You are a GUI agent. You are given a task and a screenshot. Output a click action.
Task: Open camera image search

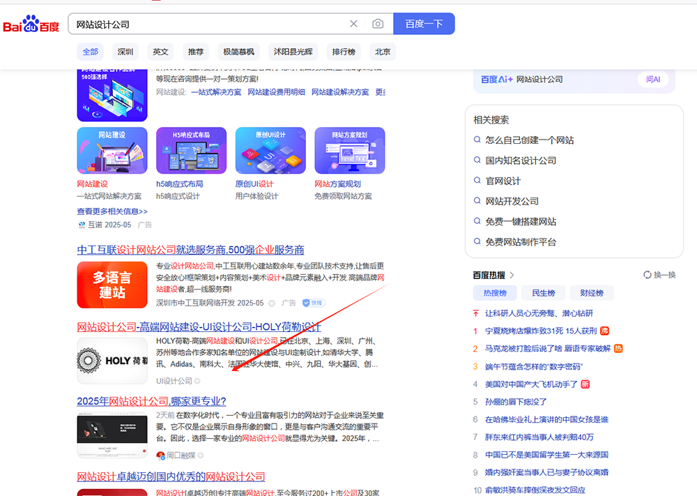[378, 24]
